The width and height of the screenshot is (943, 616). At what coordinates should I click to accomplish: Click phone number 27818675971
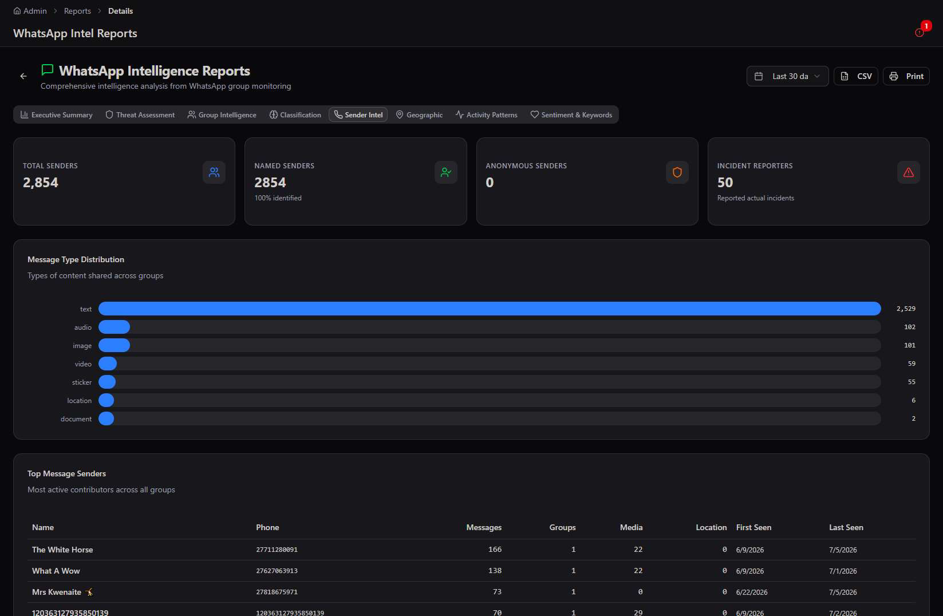coord(277,592)
